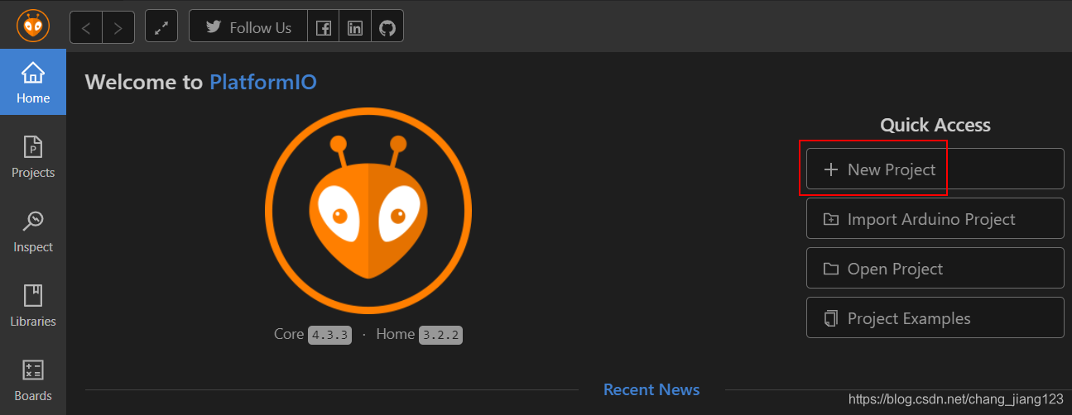Click the large PlatformIO alien logo
Image resolution: width=1072 pixels, height=415 pixels.
[x=368, y=212]
